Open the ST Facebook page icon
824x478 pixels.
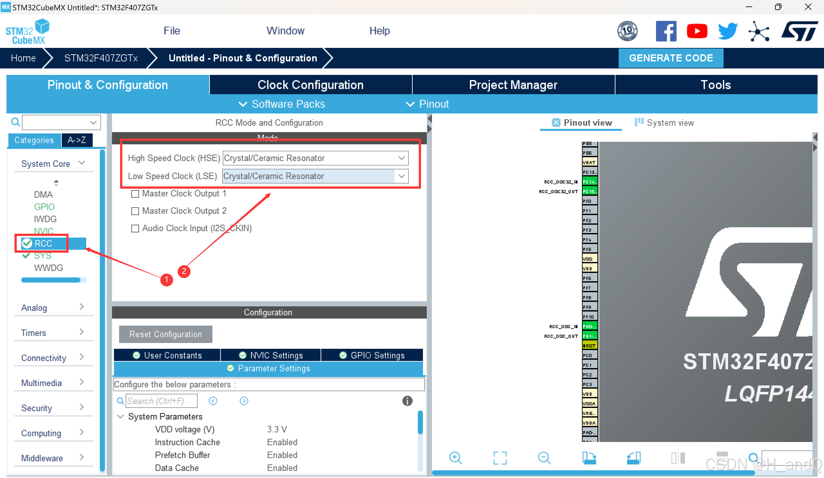[666, 31]
